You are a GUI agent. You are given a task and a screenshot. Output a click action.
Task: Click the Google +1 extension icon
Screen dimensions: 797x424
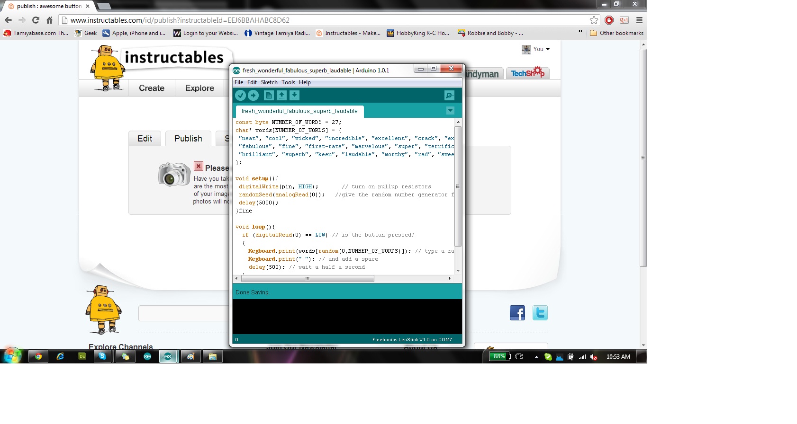pyautogui.click(x=624, y=20)
